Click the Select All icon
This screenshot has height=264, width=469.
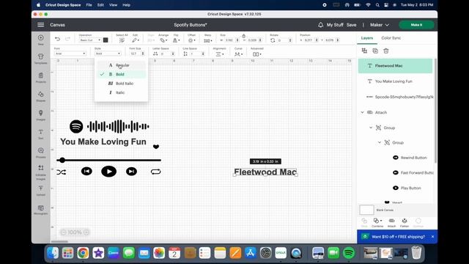[x=122, y=40]
